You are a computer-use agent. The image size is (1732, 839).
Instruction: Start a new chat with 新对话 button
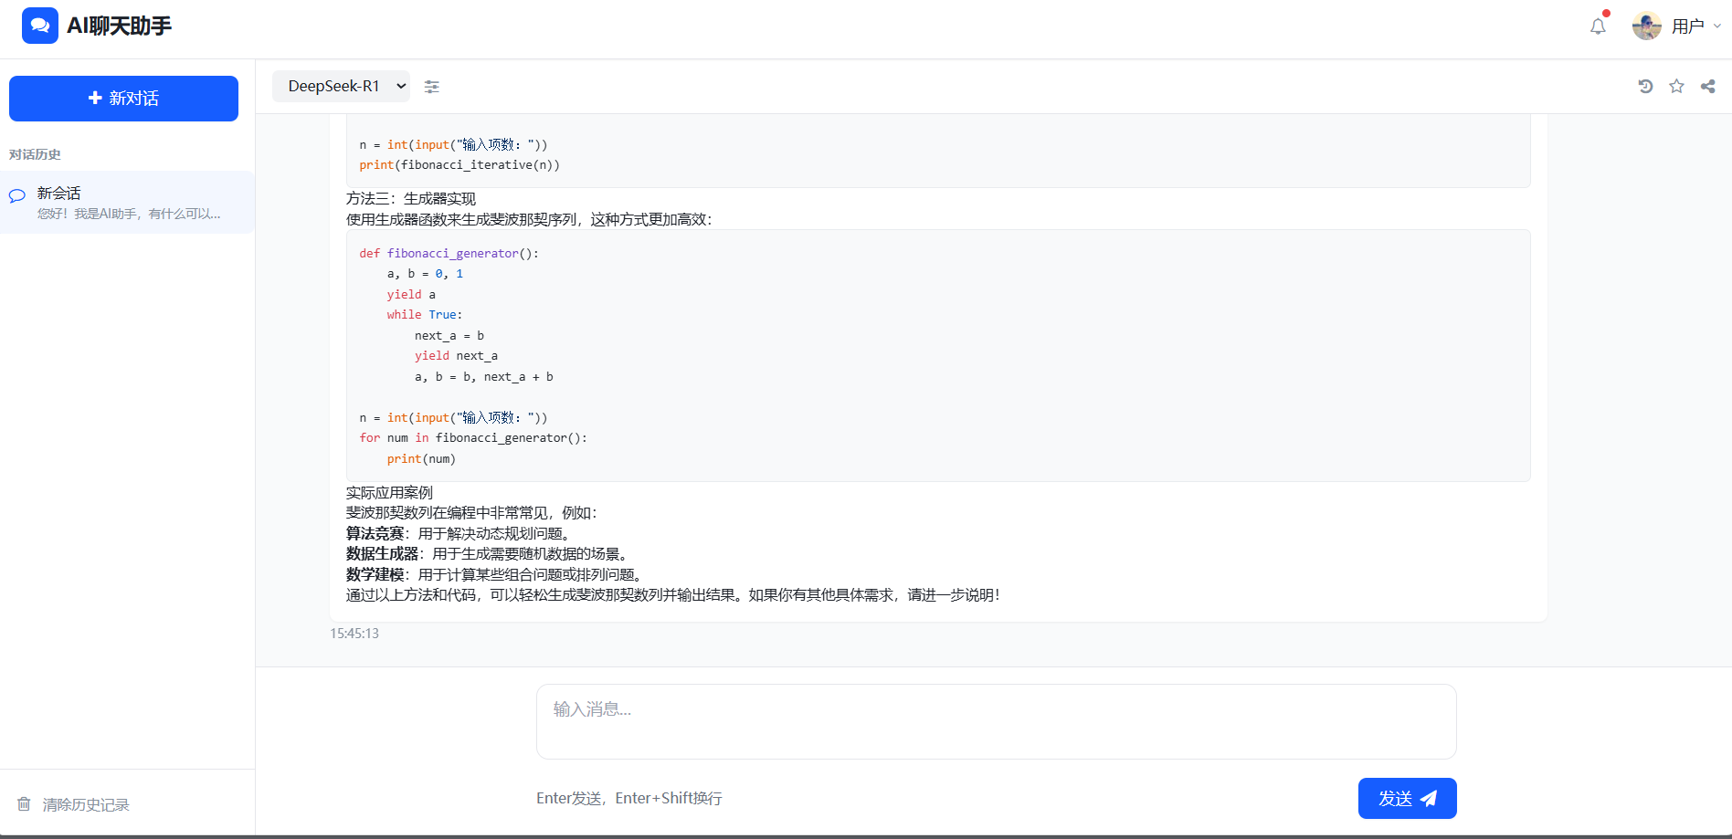(x=123, y=98)
